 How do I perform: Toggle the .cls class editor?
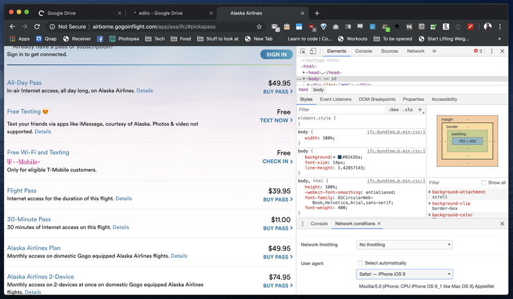point(408,109)
